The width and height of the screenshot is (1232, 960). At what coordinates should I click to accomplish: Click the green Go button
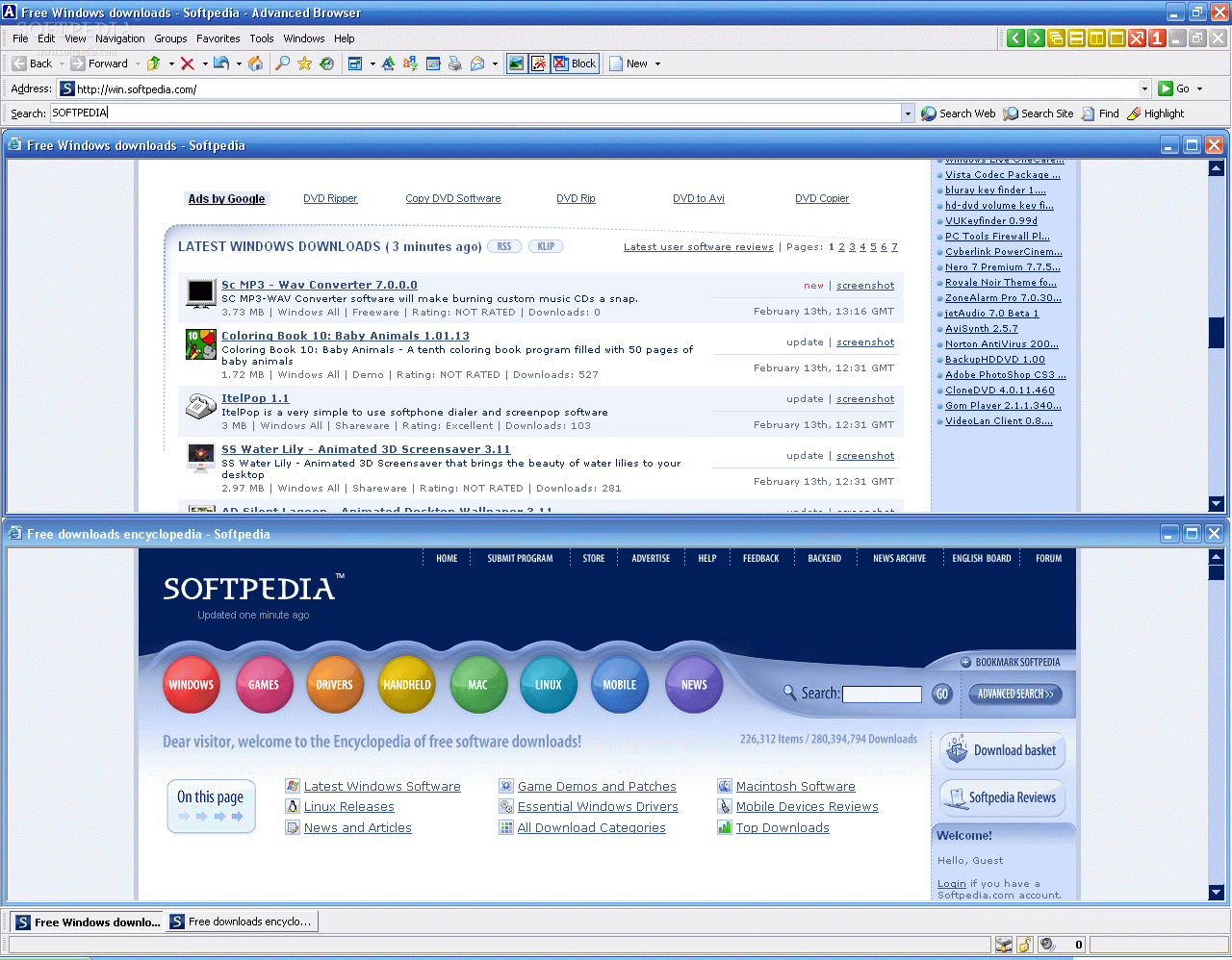pyautogui.click(x=1174, y=88)
